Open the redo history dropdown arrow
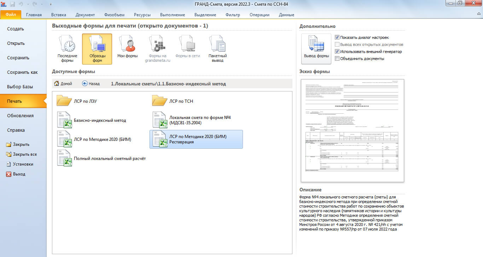 coord(41,4)
